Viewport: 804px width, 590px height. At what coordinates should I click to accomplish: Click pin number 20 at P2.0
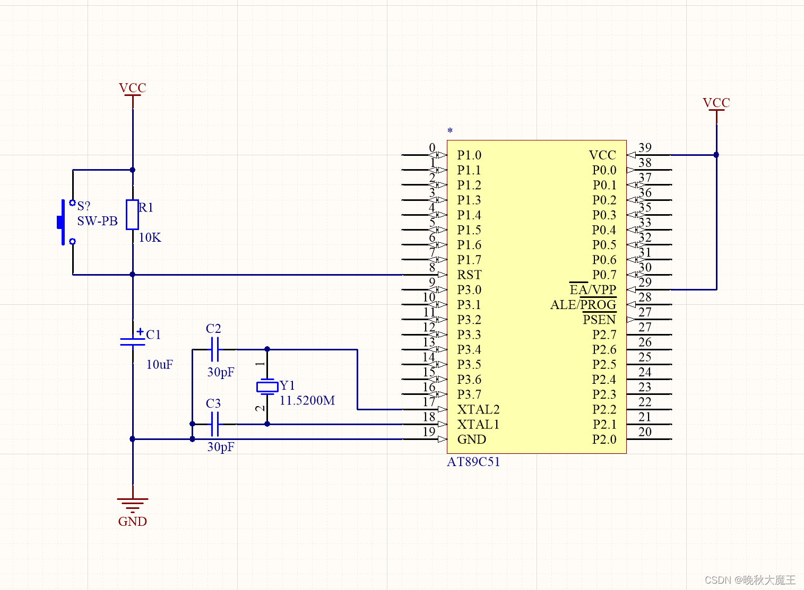pos(645,432)
